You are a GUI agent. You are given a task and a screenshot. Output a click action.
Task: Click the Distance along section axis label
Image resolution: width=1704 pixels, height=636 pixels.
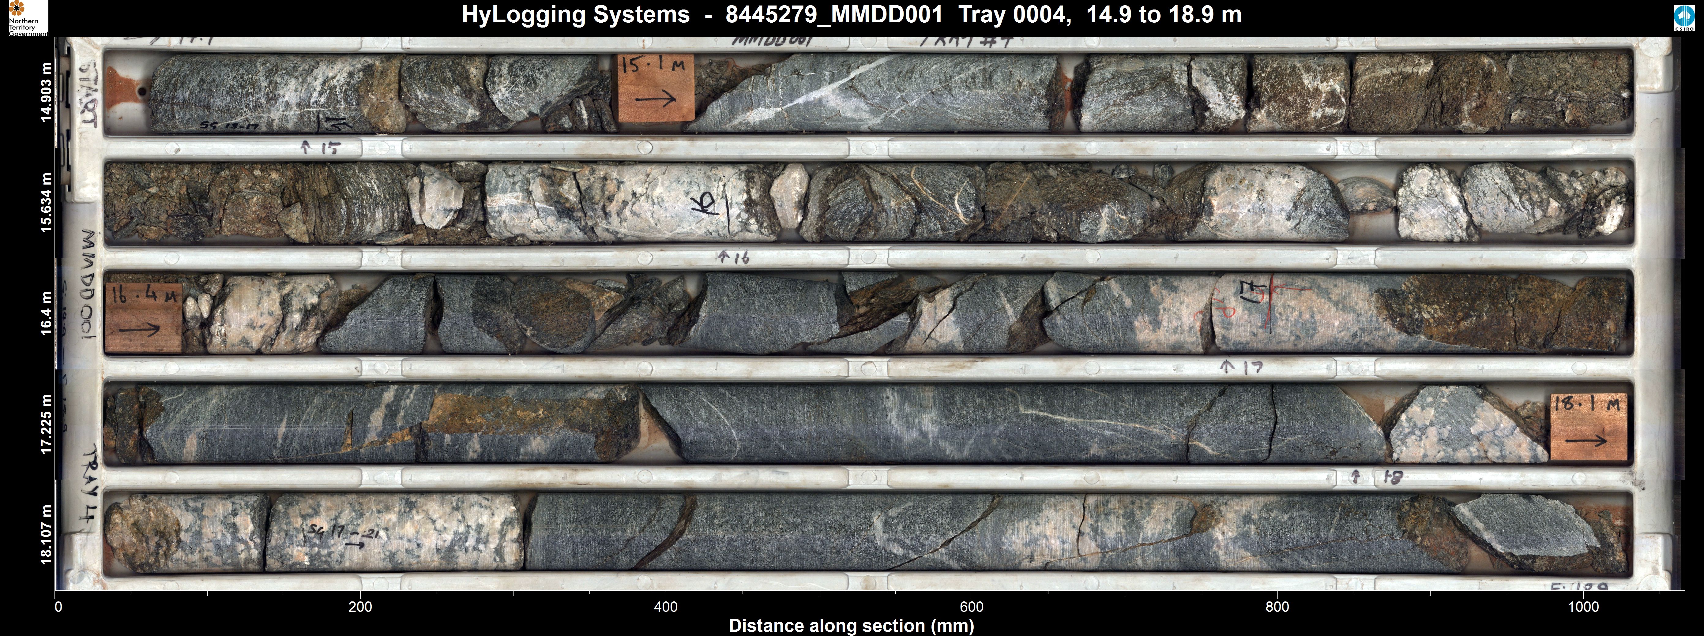851,625
